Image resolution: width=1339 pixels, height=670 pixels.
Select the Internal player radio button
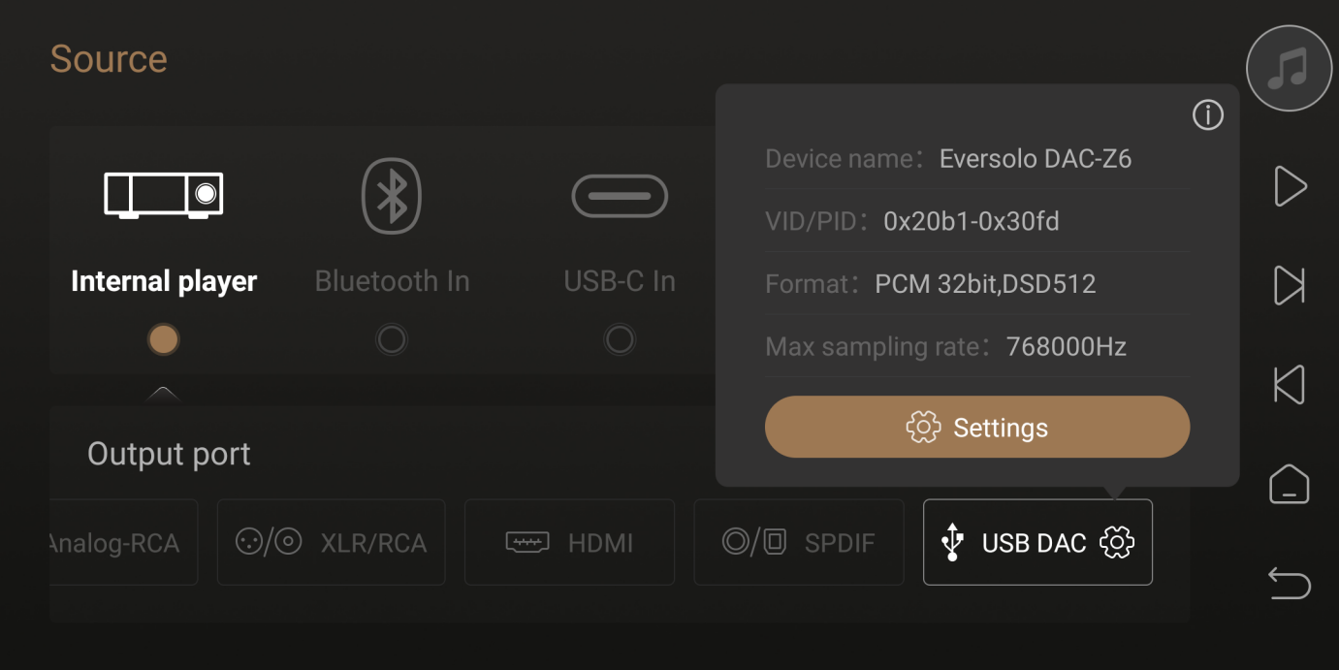[x=163, y=339]
